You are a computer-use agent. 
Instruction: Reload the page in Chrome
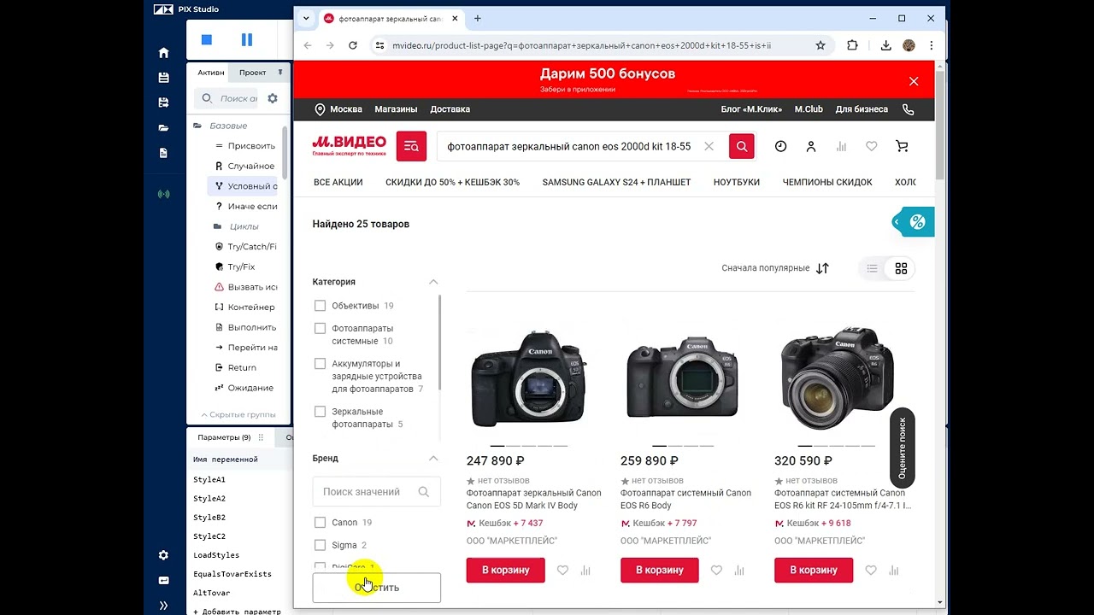pyautogui.click(x=352, y=45)
